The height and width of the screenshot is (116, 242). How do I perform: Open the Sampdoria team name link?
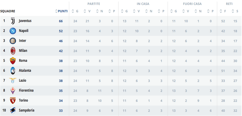pyautogui.click(x=27, y=110)
